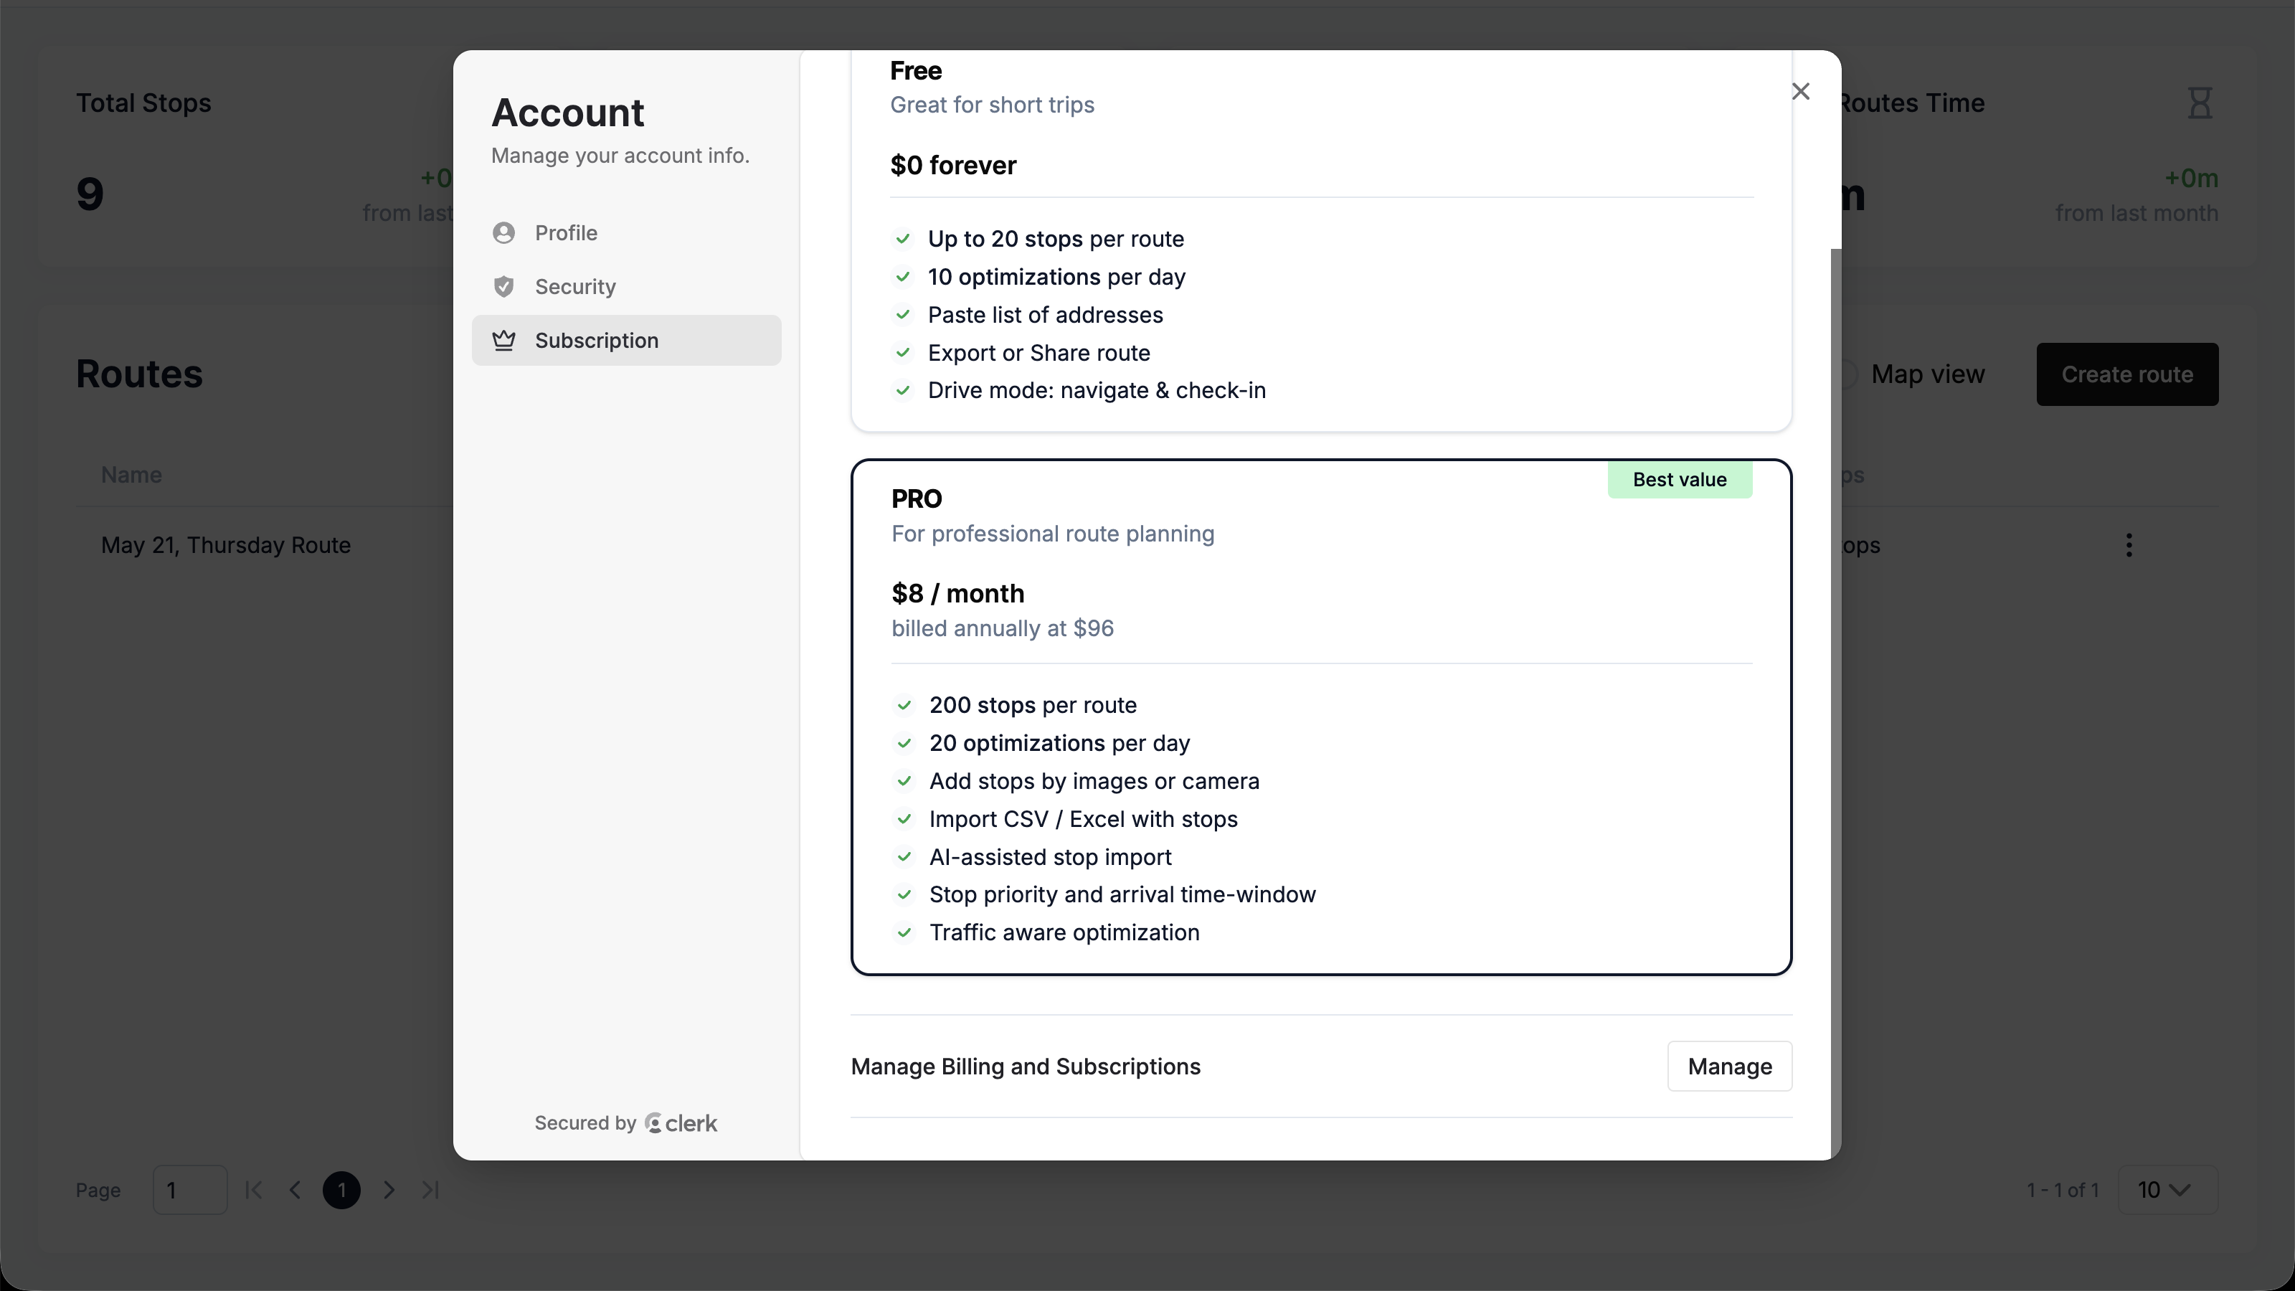Click 'Drive mode: navigate & check-in' feature
Image resolution: width=2295 pixels, height=1291 pixels.
pyautogui.click(x=1097, y=391)
